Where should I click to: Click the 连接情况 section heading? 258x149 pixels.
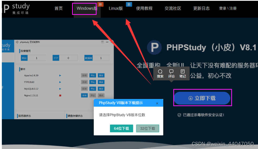pos(25,51)
